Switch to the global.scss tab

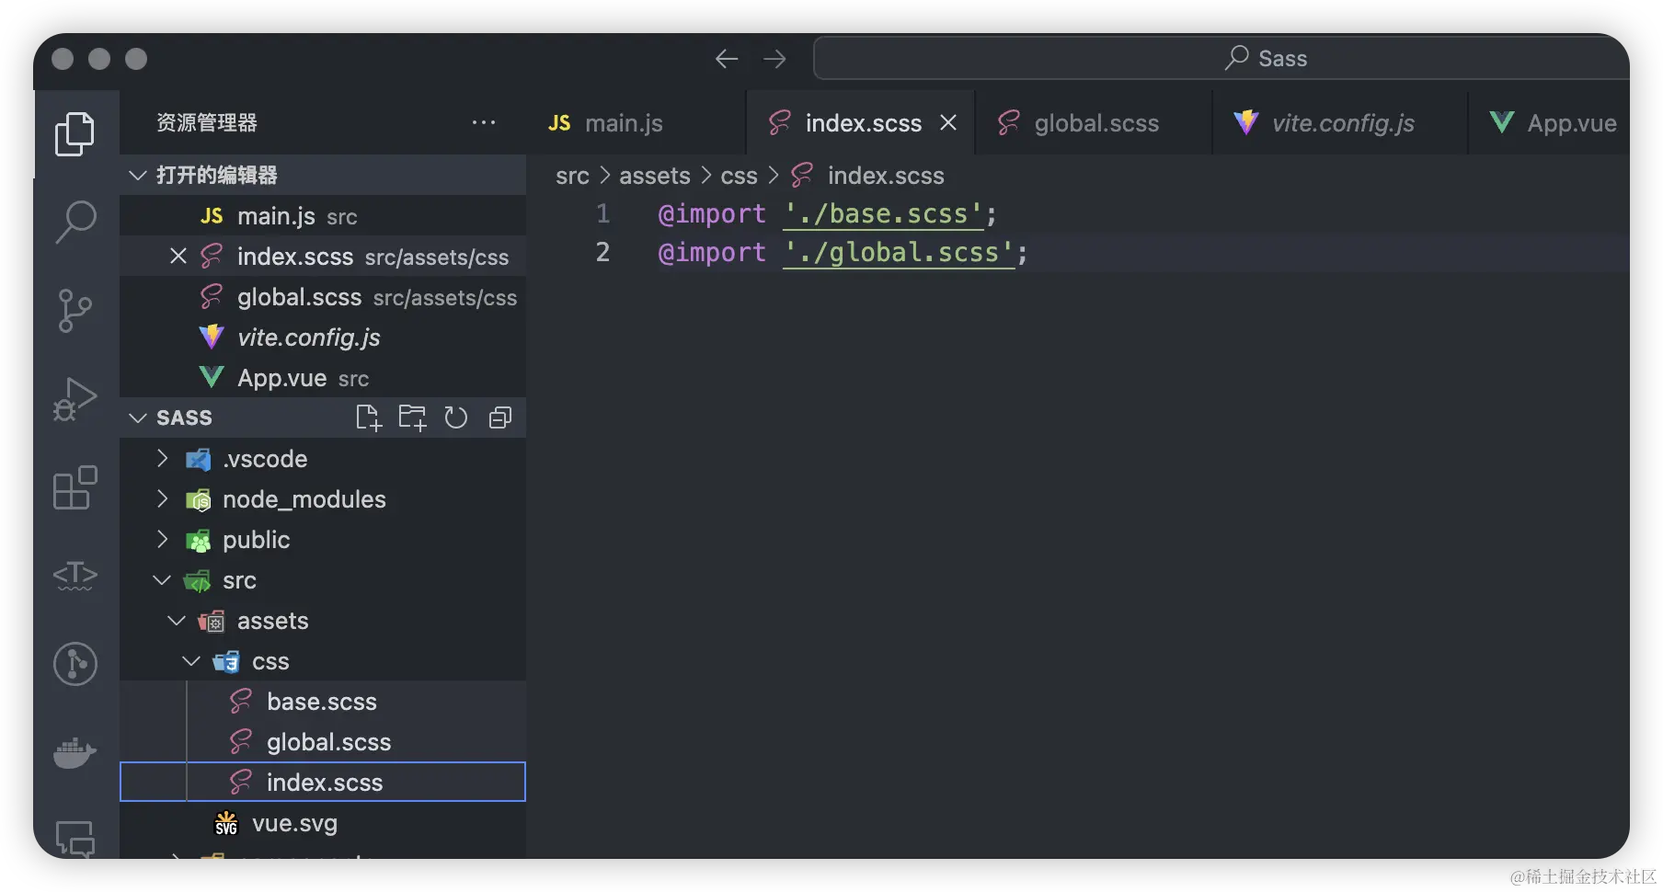(x=1095, y=123)
